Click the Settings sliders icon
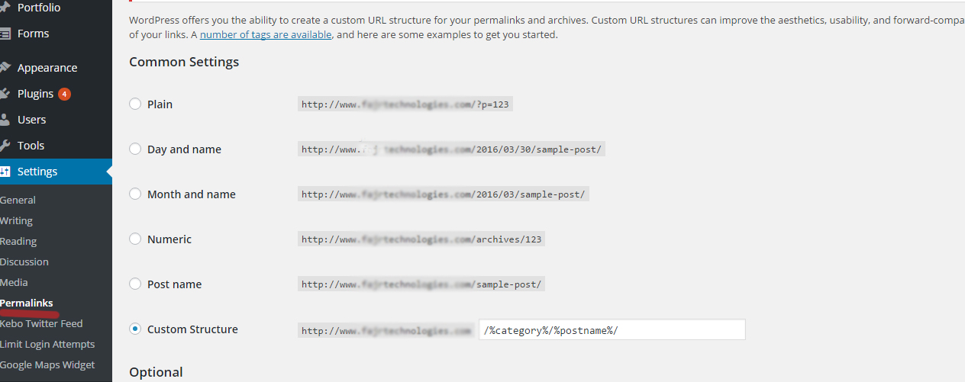This screenshot has height=382, width=965. click(4, 172)
